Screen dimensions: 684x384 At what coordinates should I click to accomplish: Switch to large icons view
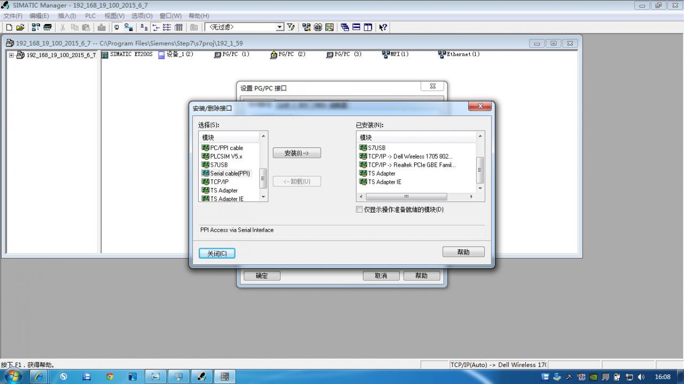pyautogui.click(x=144, y=27)
